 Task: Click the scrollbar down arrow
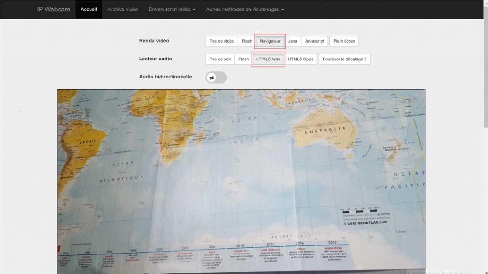pos(484,271)
